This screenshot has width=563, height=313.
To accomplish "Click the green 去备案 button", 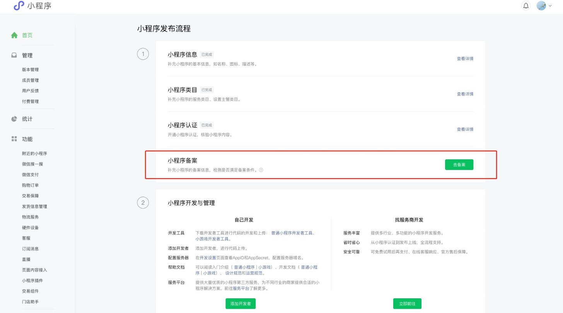I will 459,165.
